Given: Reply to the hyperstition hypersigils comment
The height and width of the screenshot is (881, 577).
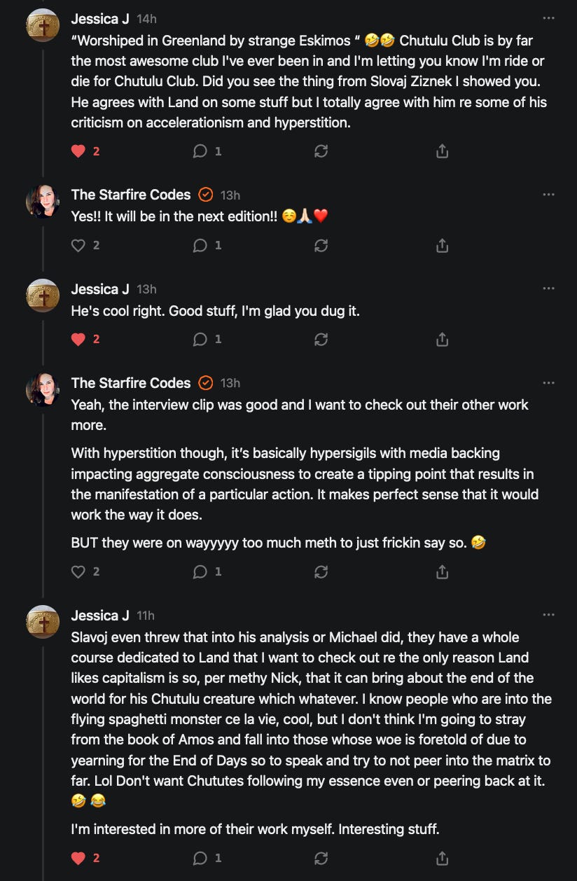Looking at the screenshot, I should (x=200, y=572).
